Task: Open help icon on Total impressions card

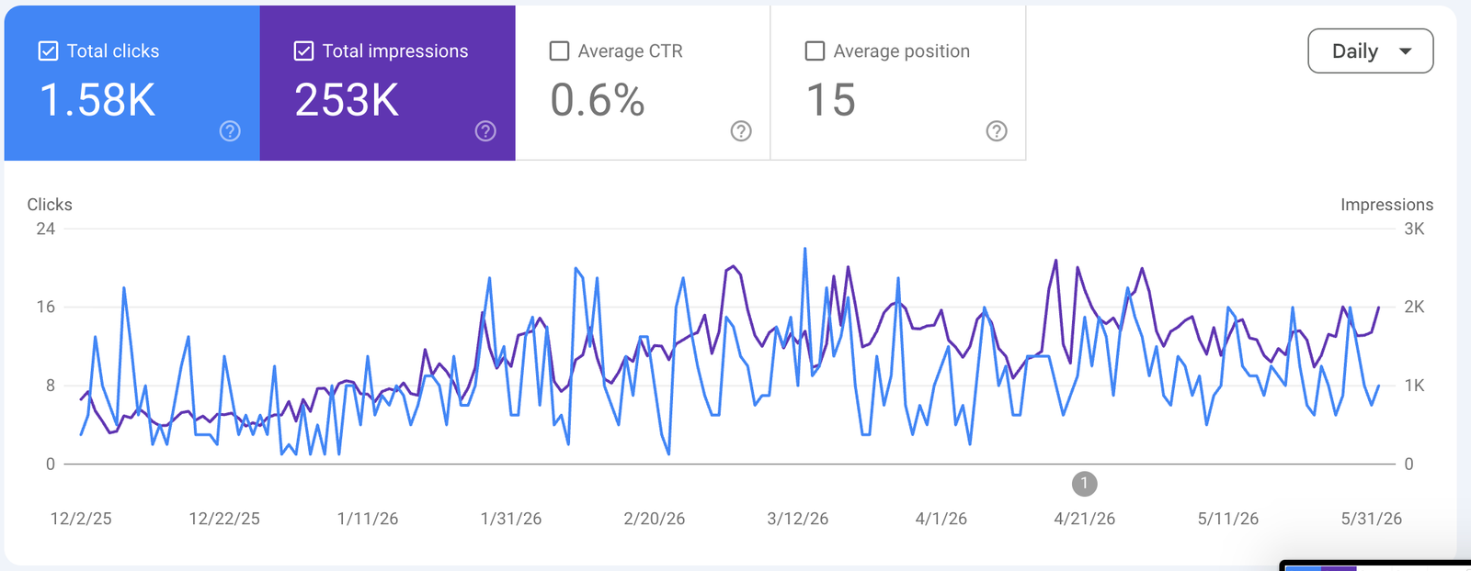Action: tap(485, 131)
